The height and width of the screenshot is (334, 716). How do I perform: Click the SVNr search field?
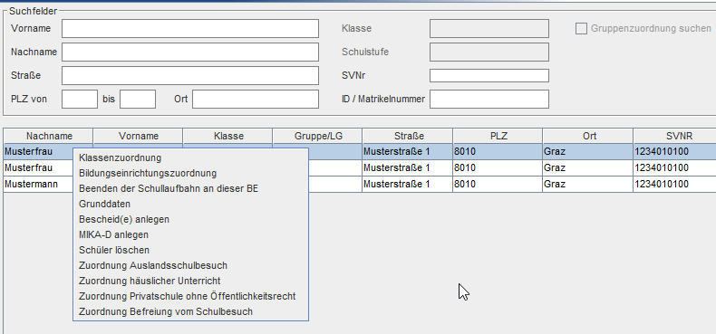tap(489, 76)
